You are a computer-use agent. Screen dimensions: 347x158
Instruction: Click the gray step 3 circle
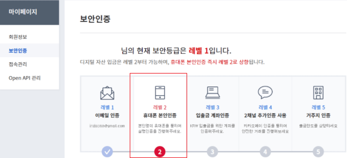pos(213,151)
